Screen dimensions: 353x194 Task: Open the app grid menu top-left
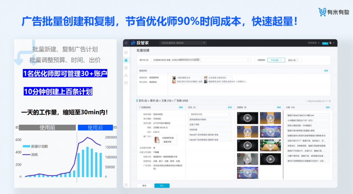tap(126, 43)
